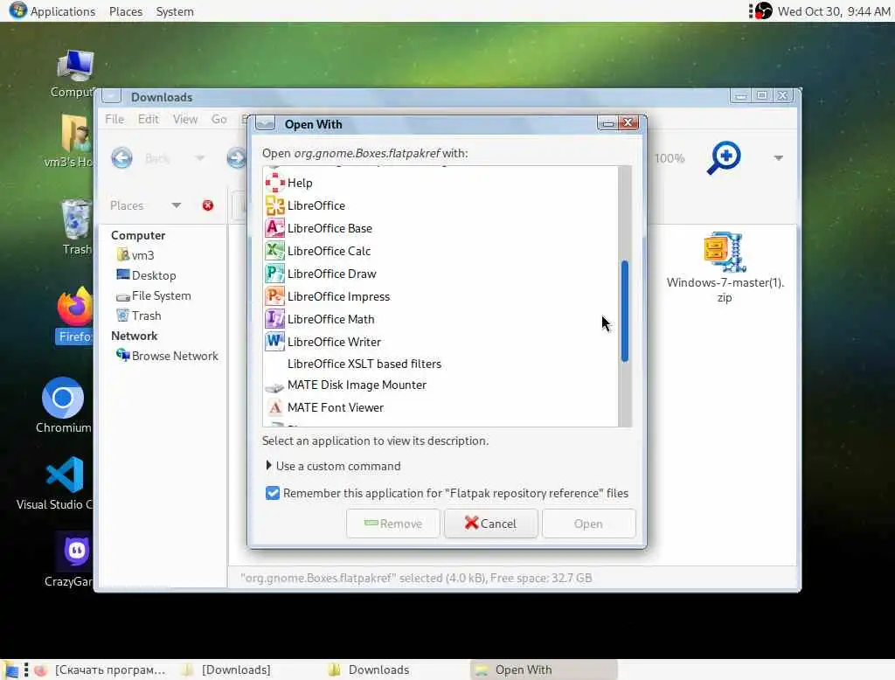This screenshot has height=680, width=895.
Task: Select the LibreOffice Math icon
Action: click(x=274, y=319)
